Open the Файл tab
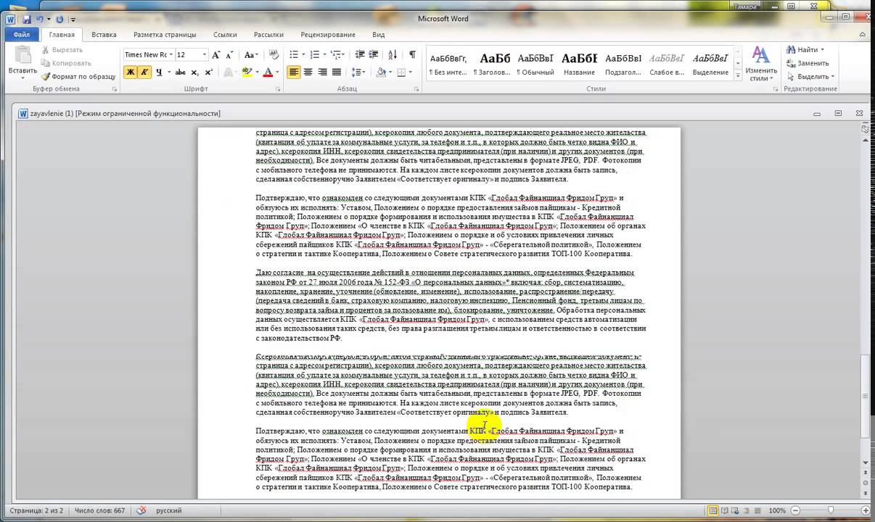 (21, 34)
